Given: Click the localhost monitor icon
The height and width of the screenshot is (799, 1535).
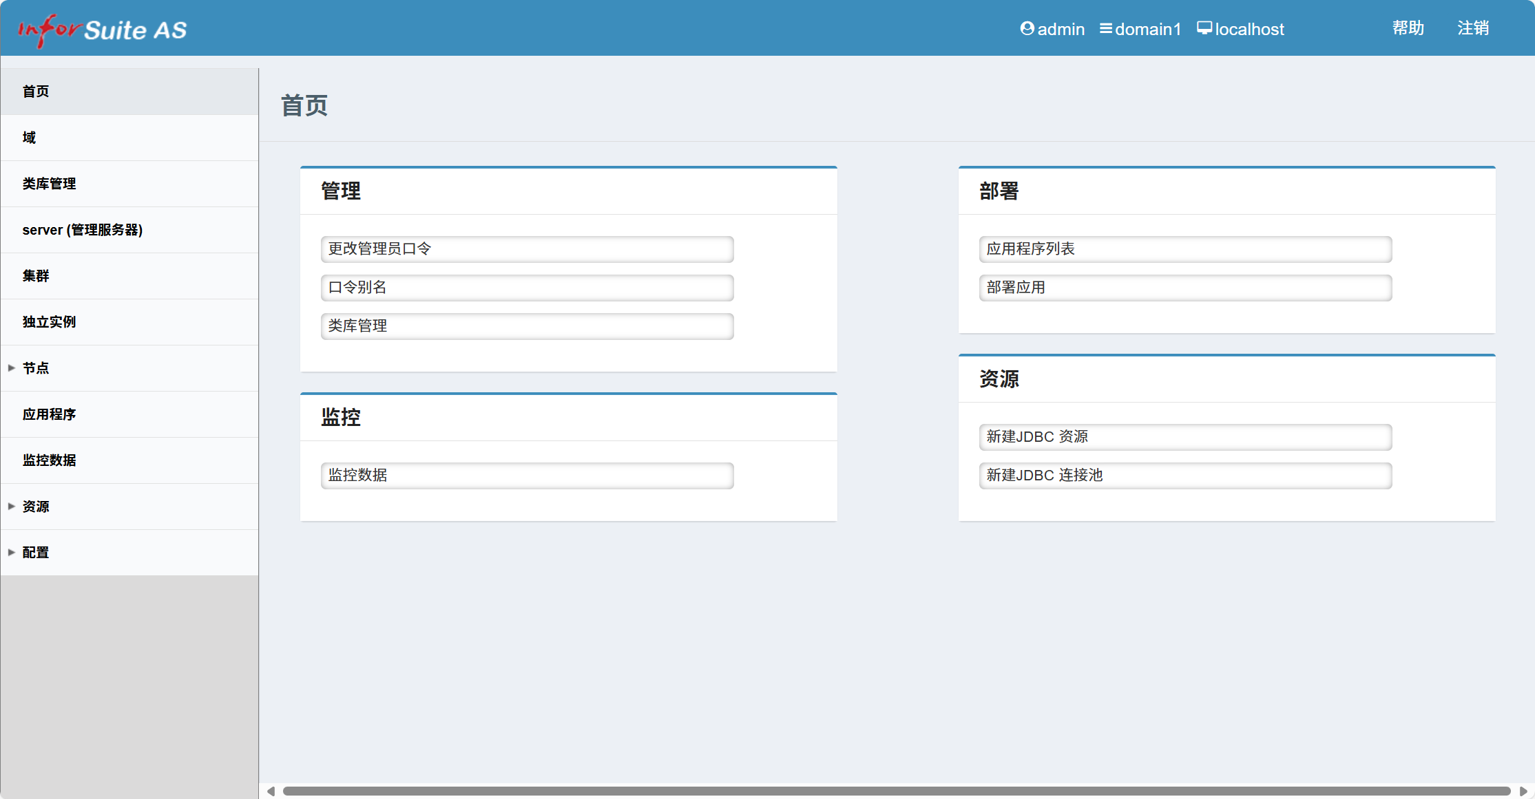Looking at the screenshot, I should (x=1204, y=28).
